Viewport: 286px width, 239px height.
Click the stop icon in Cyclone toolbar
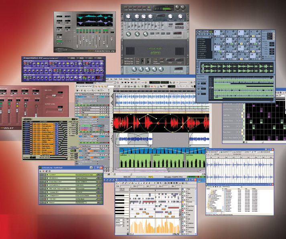209,34
